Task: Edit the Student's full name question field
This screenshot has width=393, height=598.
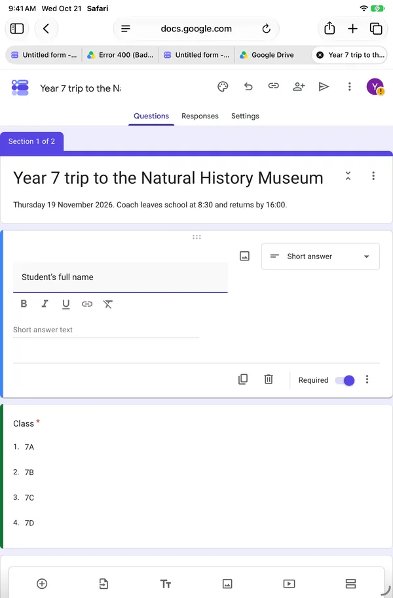Action: point(121,277)
